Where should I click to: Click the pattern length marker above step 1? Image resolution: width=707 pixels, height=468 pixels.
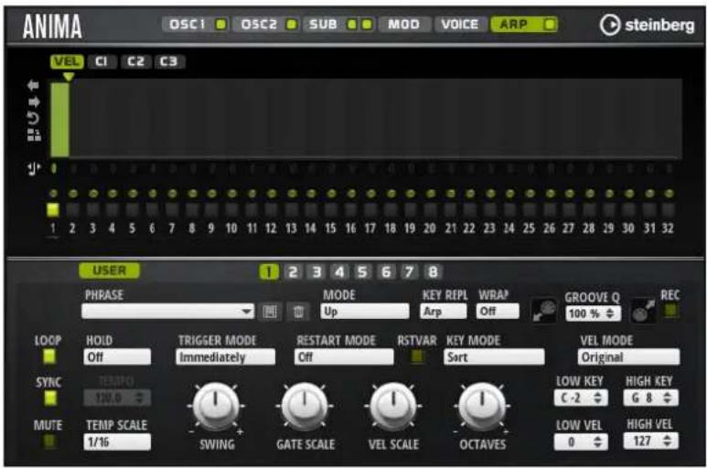click(69, 77)
